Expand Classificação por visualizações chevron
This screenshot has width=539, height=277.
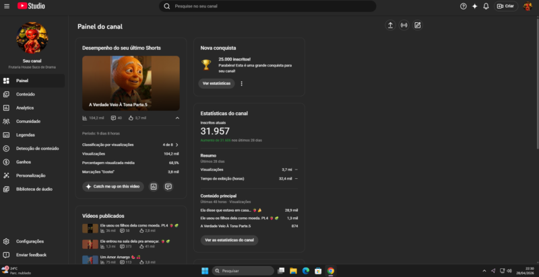[x=177, y=145]
